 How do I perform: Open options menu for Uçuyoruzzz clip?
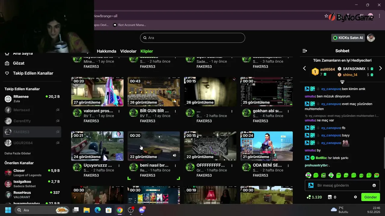pos(119,165)
